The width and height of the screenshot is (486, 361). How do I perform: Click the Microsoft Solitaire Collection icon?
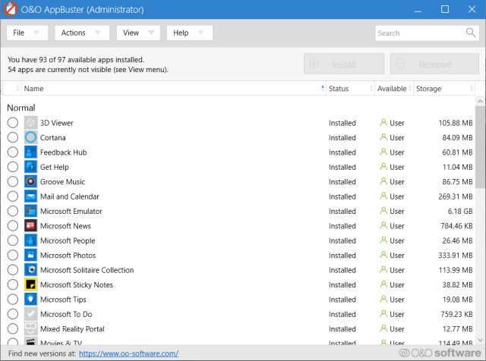point(30,270)
